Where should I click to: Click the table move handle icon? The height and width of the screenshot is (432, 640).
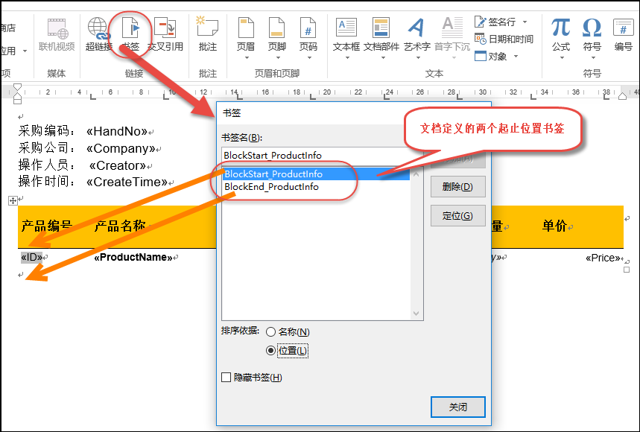[13, 200]
